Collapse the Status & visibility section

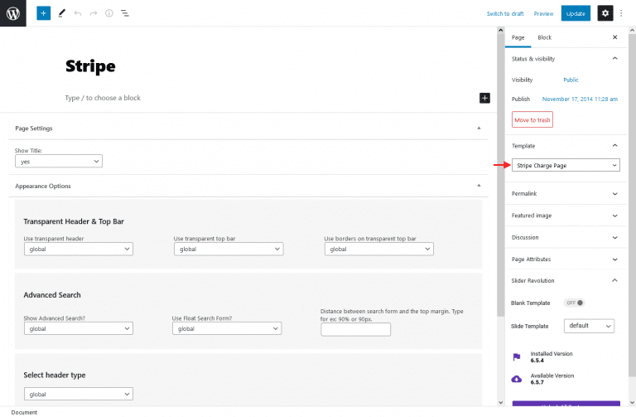(x=566, y=59)
